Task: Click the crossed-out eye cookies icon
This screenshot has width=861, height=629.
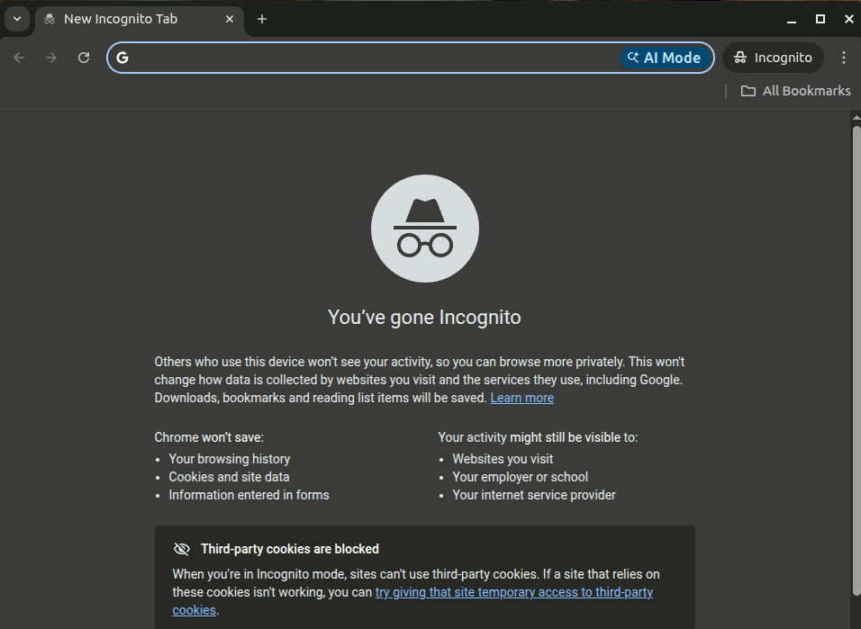Action: [182, 549]
